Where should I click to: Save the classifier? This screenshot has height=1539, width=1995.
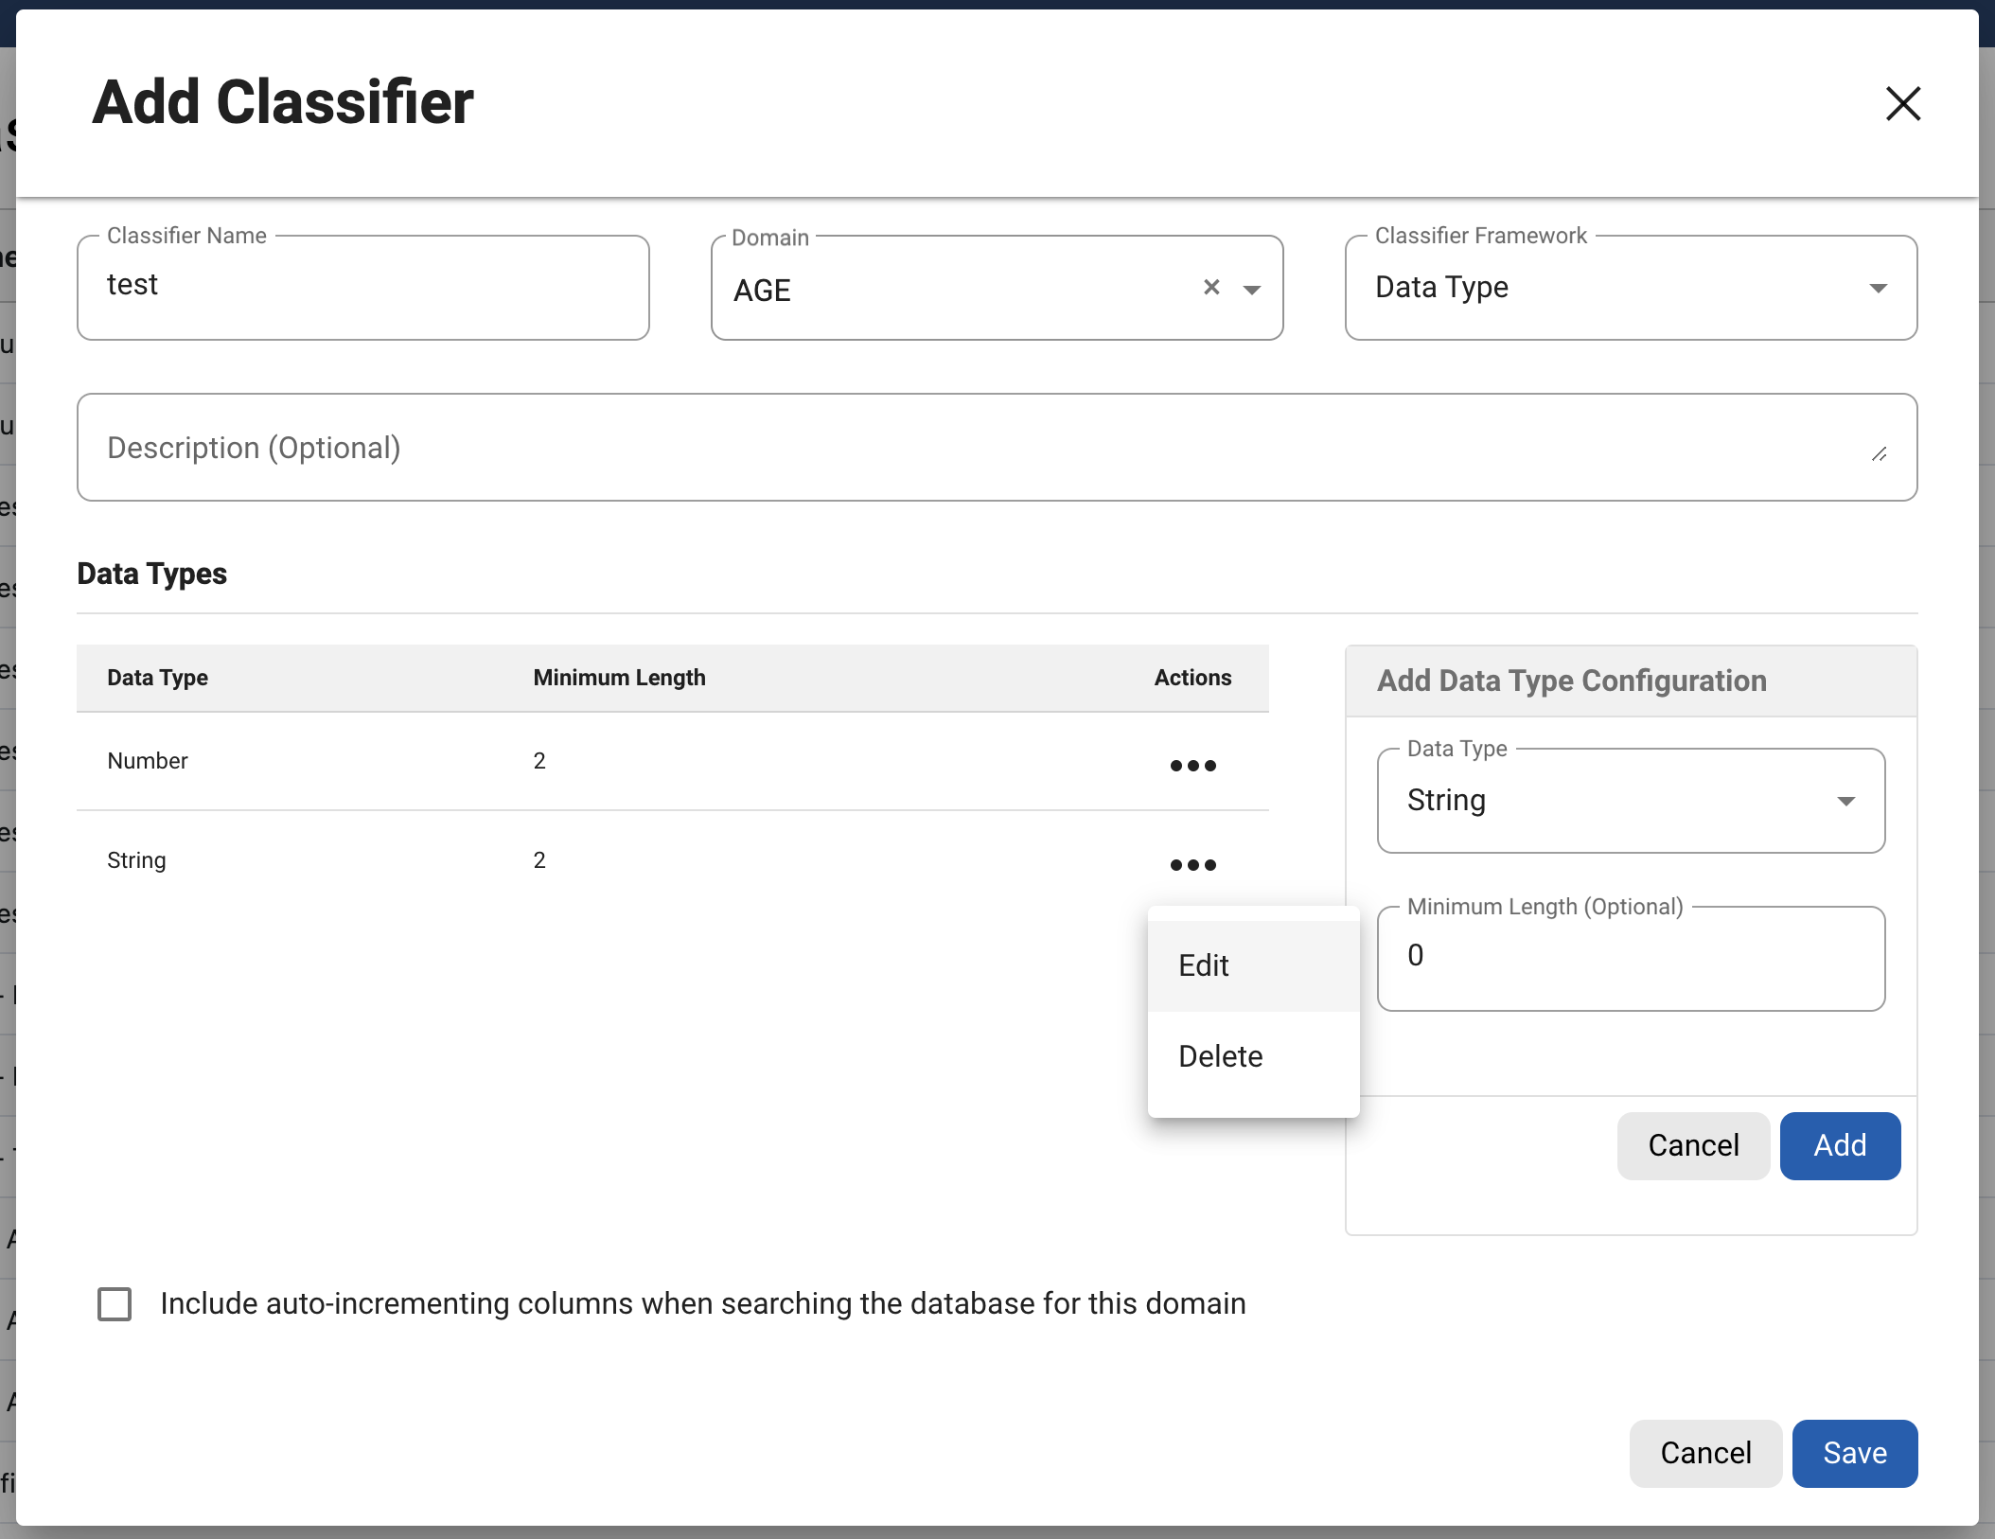[1854, 1453]
